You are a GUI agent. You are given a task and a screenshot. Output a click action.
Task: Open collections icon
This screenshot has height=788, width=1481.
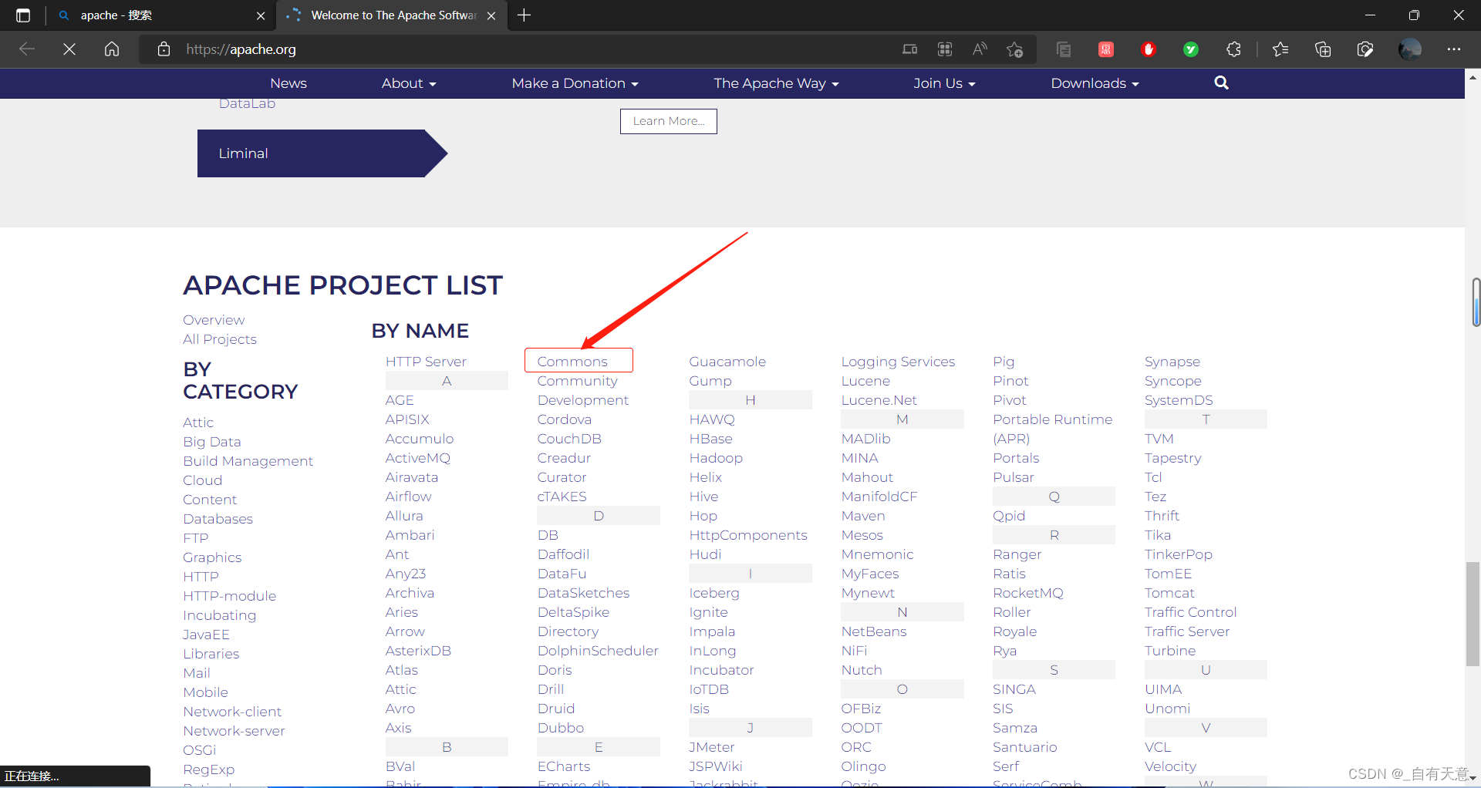point(1323,49)
